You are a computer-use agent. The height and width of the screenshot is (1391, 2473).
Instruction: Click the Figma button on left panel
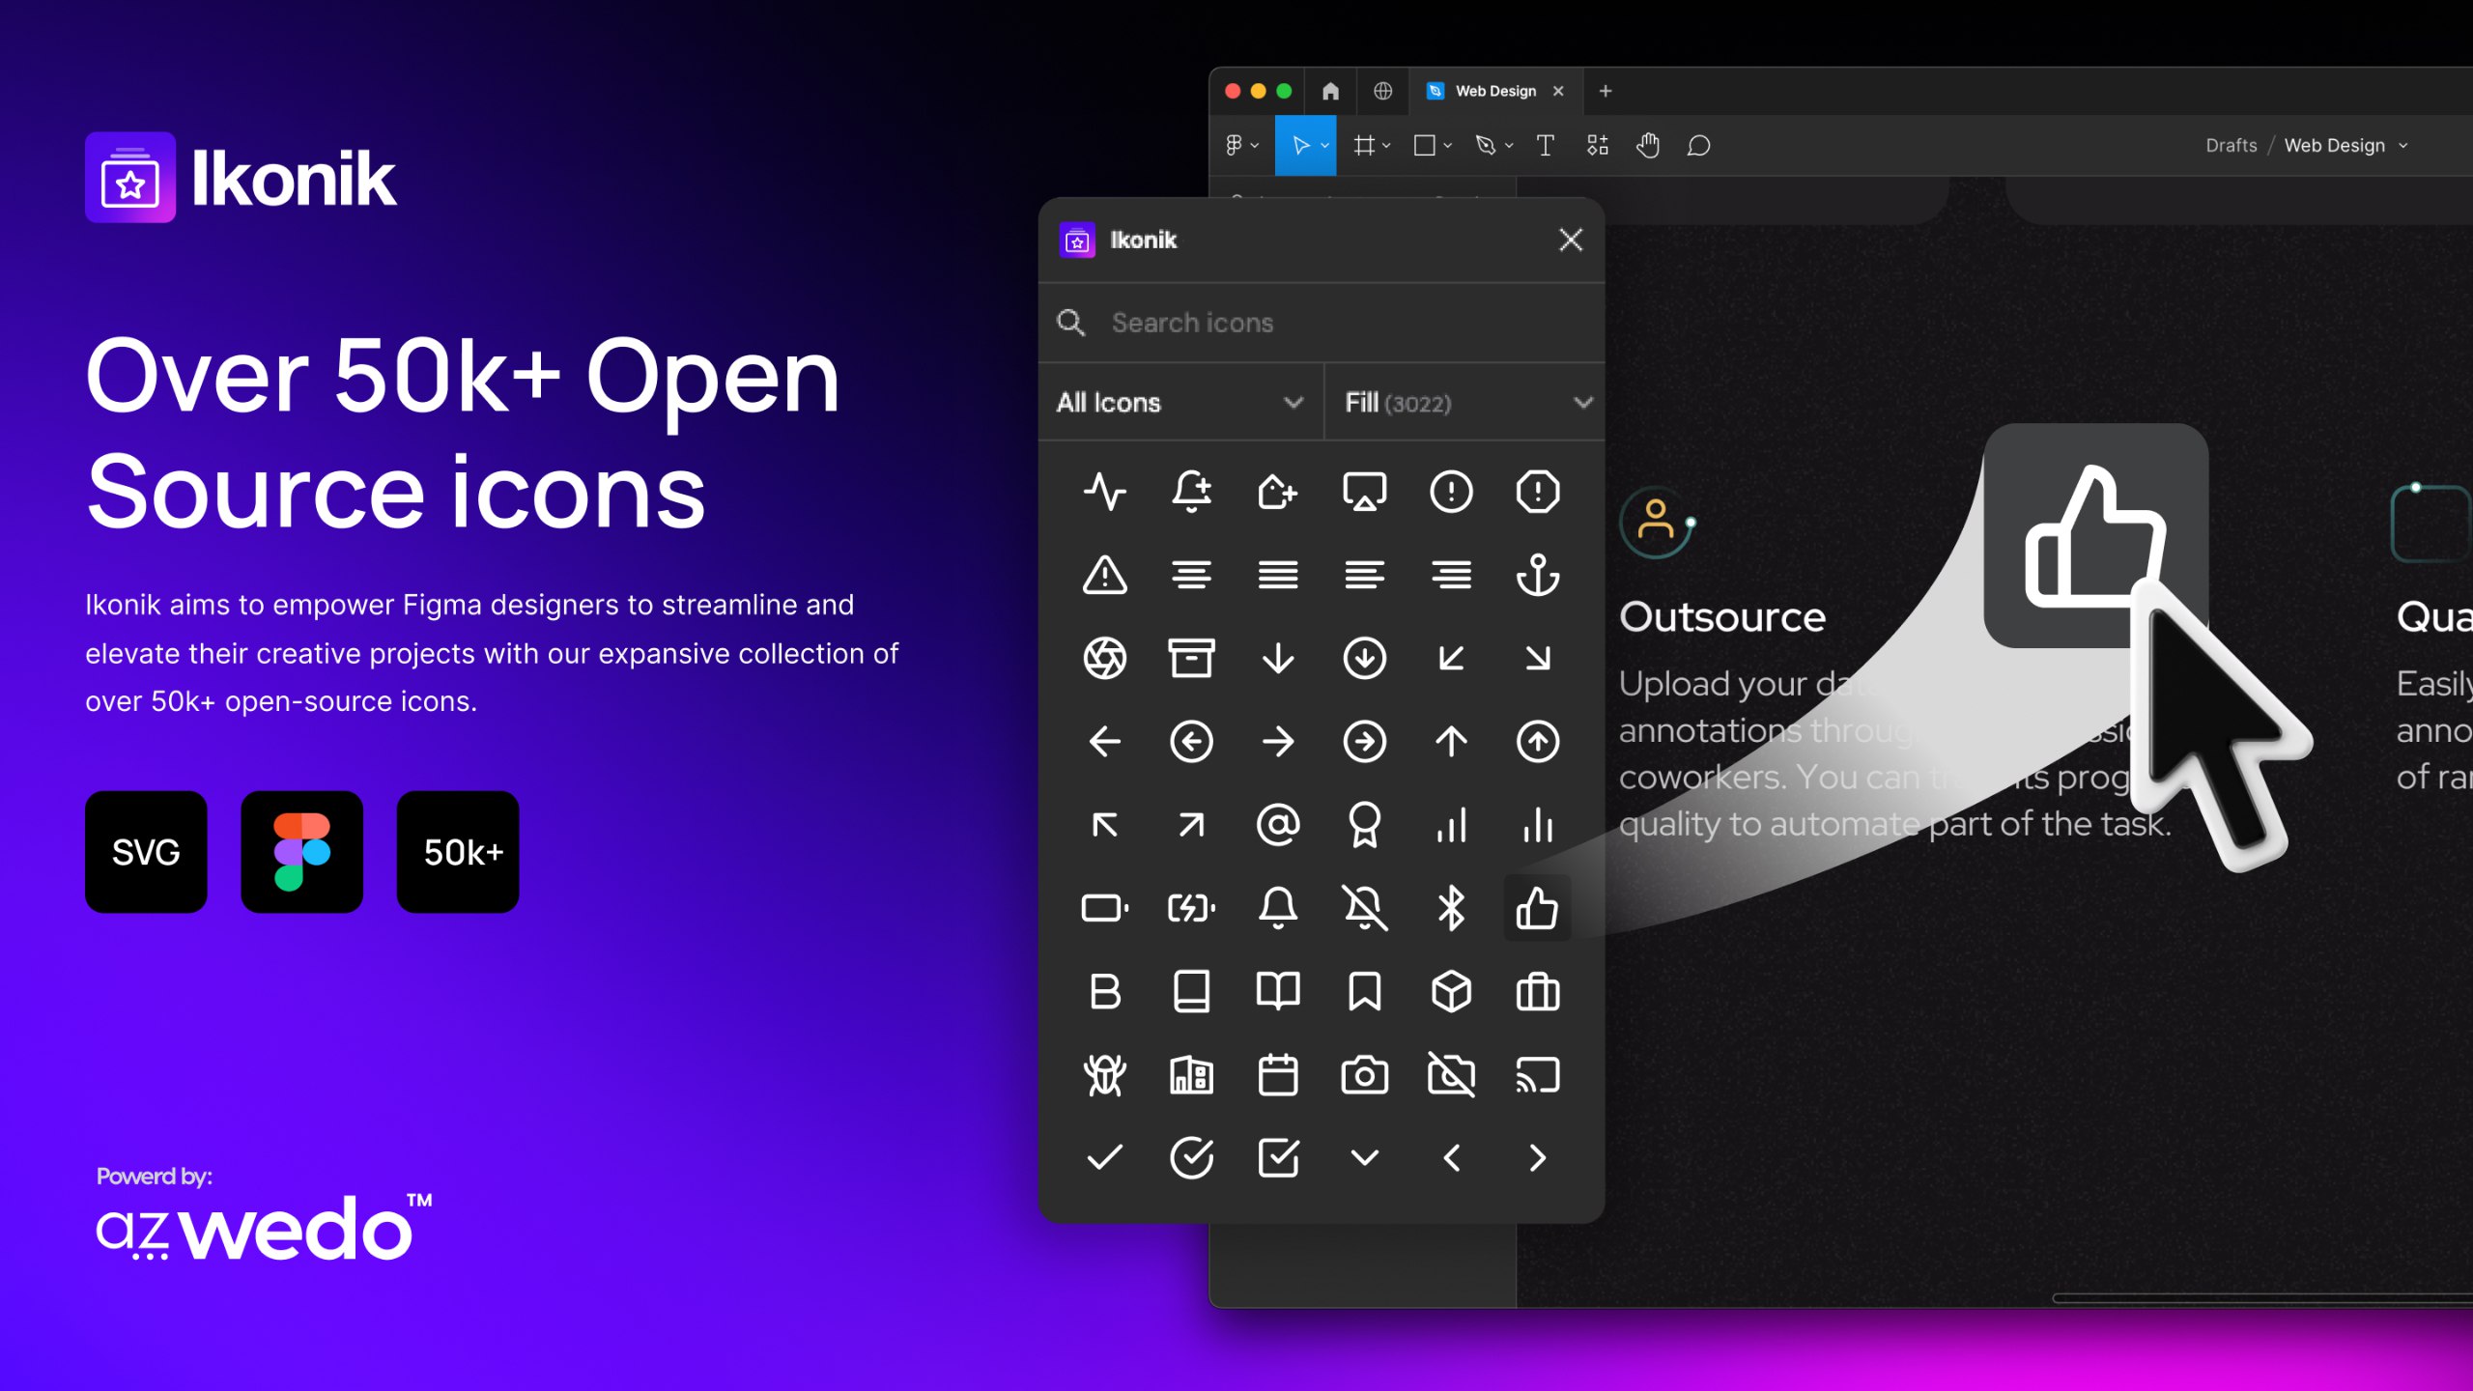coord(302,851)
